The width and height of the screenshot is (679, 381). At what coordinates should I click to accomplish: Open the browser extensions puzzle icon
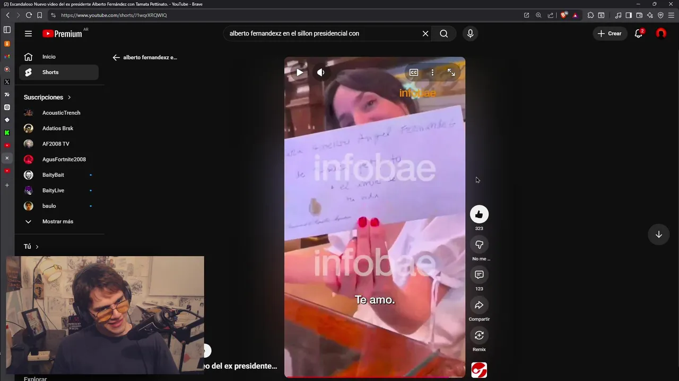tap(590, 15)
